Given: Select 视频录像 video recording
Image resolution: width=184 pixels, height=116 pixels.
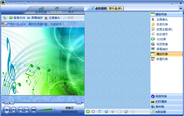Looking at the screenshot, I should [x=167, y=44].
